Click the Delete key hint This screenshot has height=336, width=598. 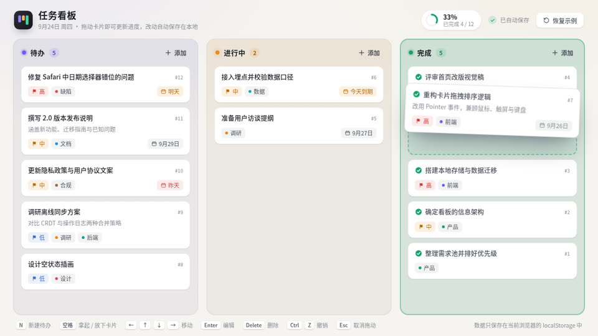tap(254, 325)
